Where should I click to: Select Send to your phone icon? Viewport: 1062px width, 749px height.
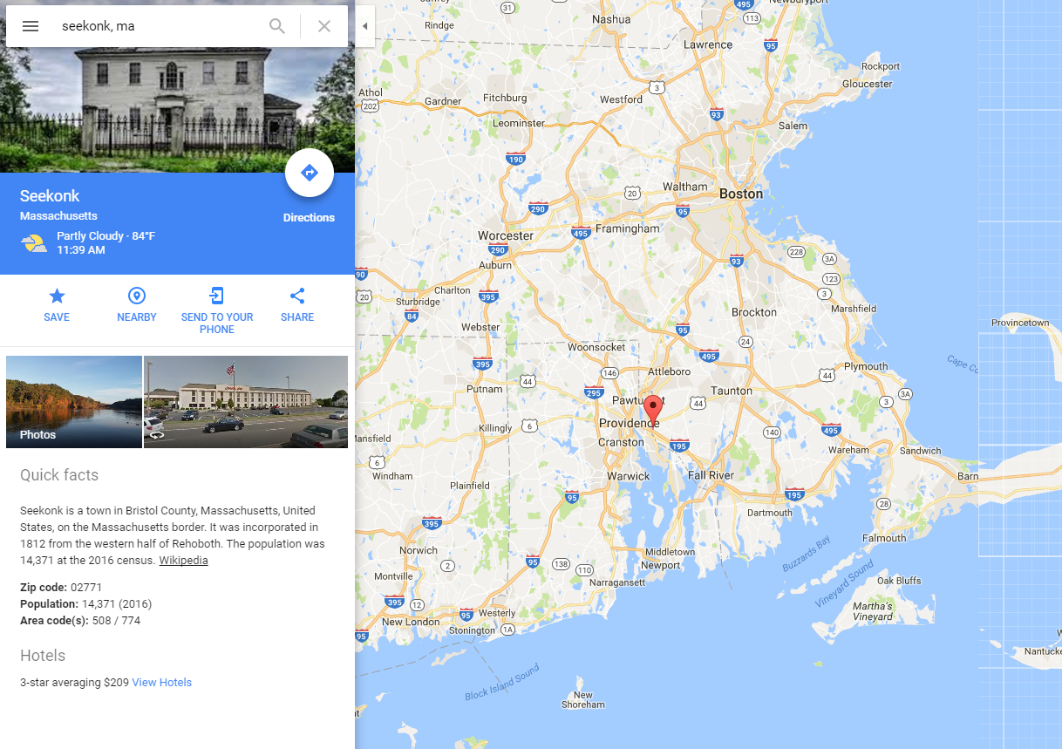click(x=217, y=296)
